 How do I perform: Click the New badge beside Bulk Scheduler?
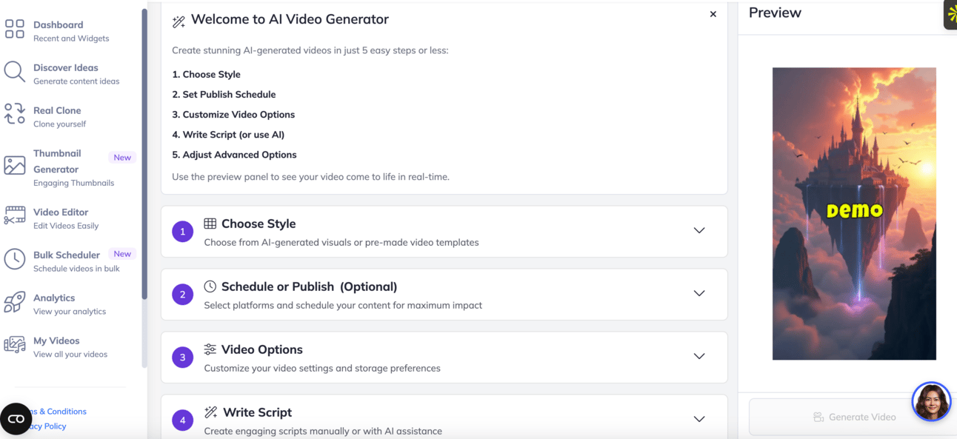(x=122, y=254)
